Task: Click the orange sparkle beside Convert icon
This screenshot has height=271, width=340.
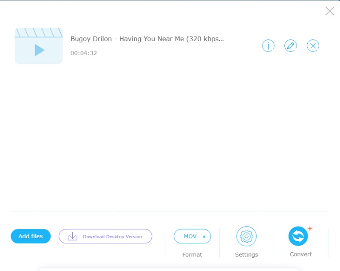Action: point(310,229)
